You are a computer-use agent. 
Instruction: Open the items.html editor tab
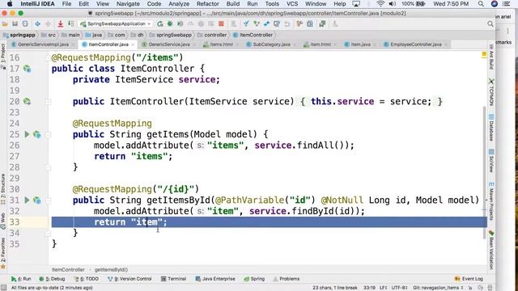pyautogui.click(x=221, y=44)
